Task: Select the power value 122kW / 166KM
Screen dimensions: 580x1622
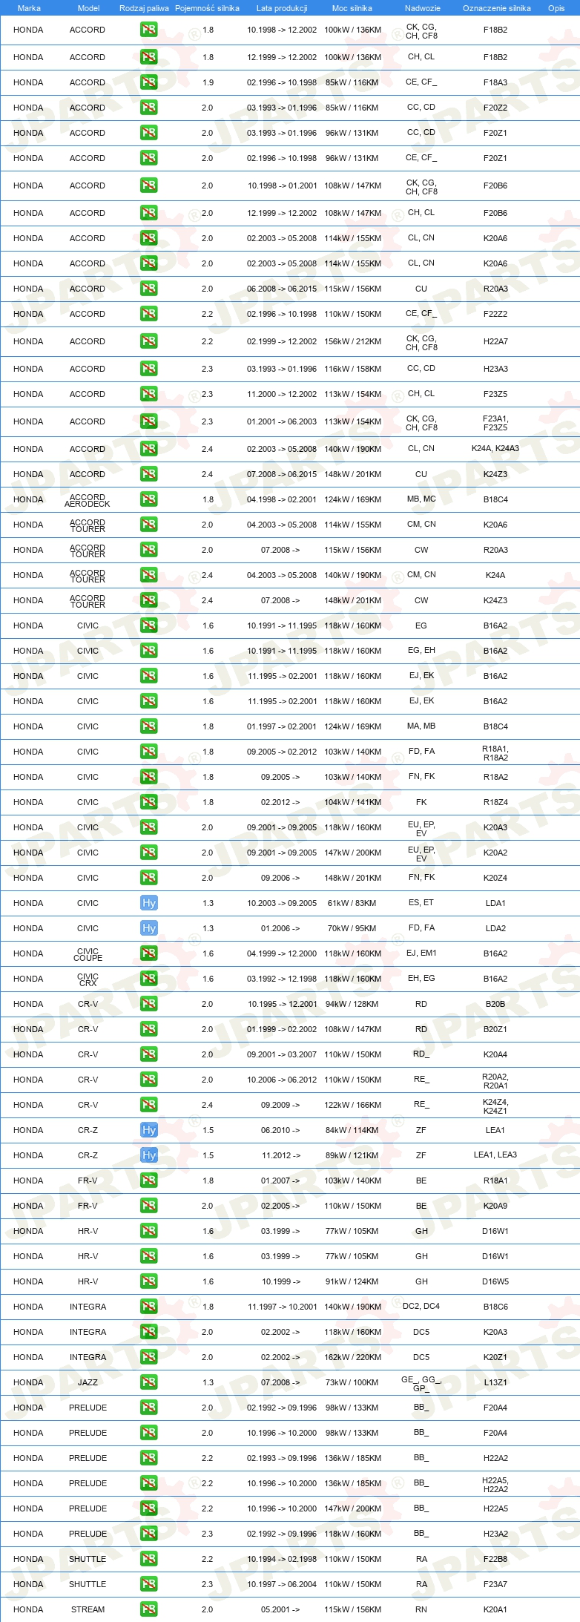Action: [x=352, y=1105]
